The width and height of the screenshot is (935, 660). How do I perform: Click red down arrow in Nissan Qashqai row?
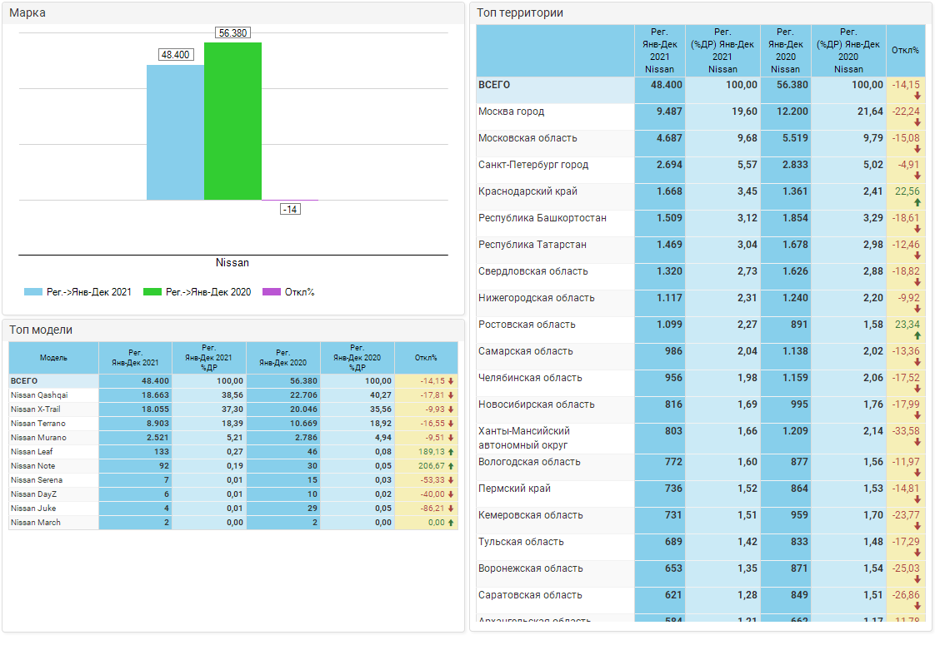click(x=451, y=395)
